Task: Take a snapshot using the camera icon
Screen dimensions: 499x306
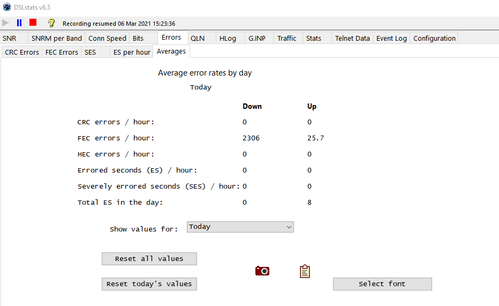Action: [x=262, y=271]
